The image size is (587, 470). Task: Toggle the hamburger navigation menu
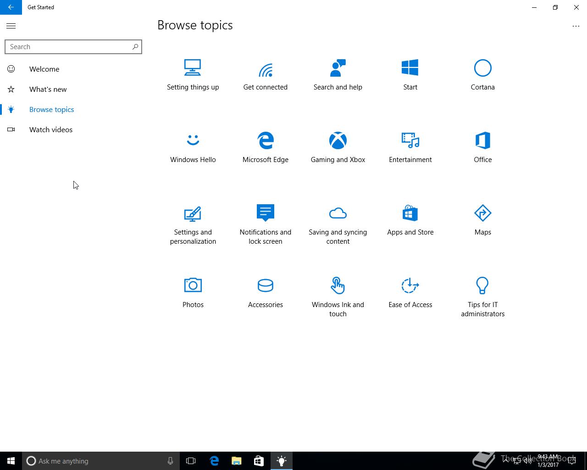click(11, 26)
